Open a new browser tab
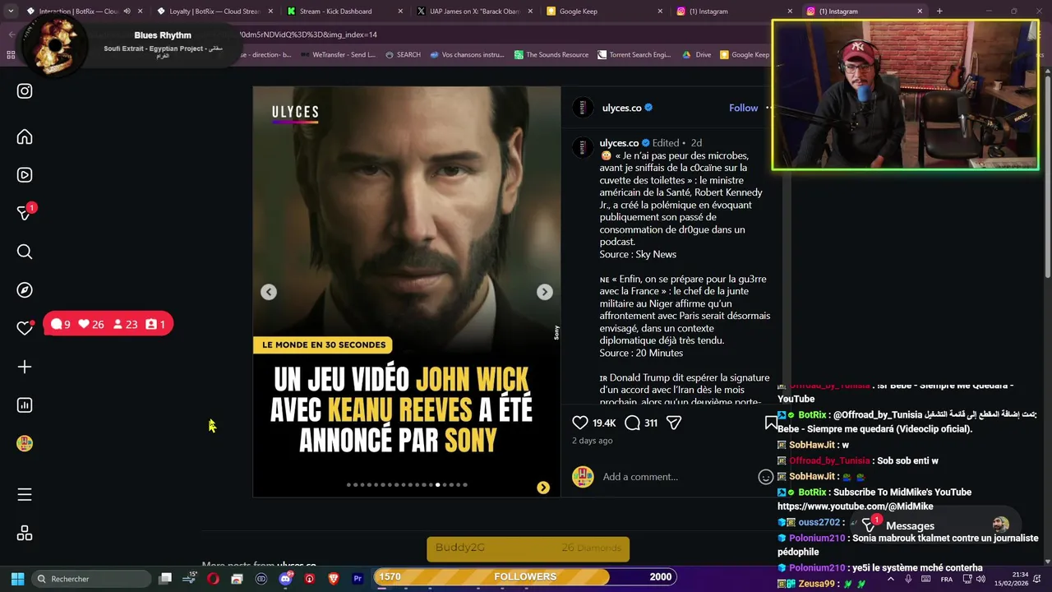 coord(939,12)
